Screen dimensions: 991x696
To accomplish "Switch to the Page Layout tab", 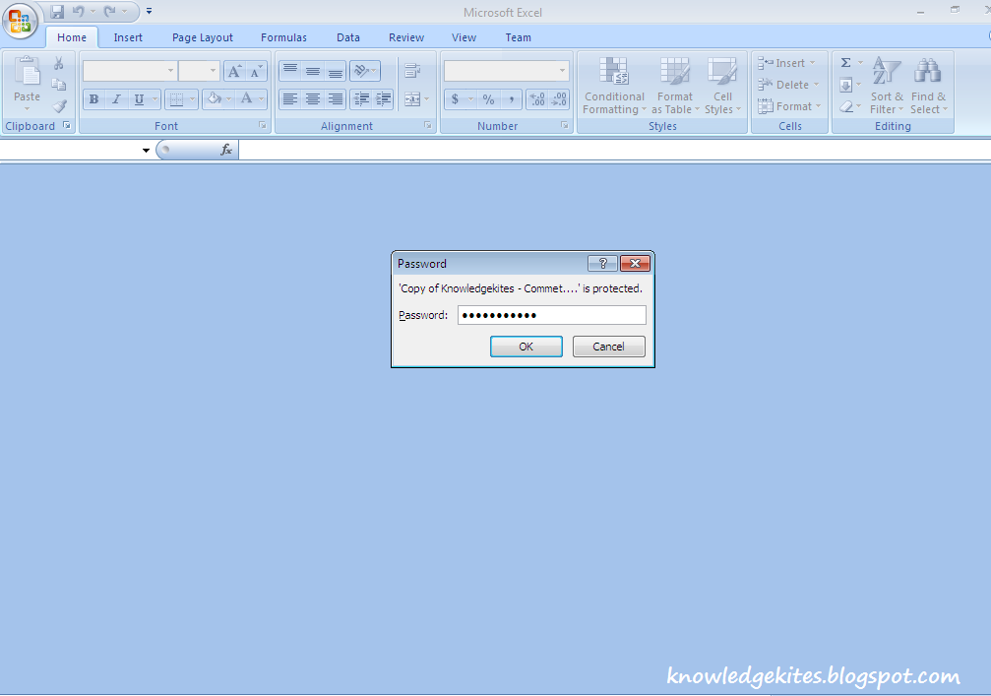I will [x=203, y=37].
